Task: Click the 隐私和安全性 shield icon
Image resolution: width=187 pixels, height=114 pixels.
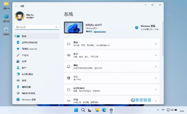Action: click(18, 93)
